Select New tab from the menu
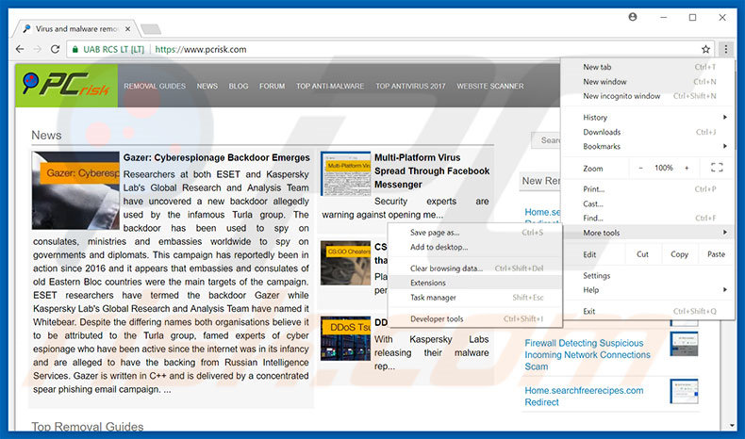Viewport: 745px width, 439px height. (x=647, y=67)
